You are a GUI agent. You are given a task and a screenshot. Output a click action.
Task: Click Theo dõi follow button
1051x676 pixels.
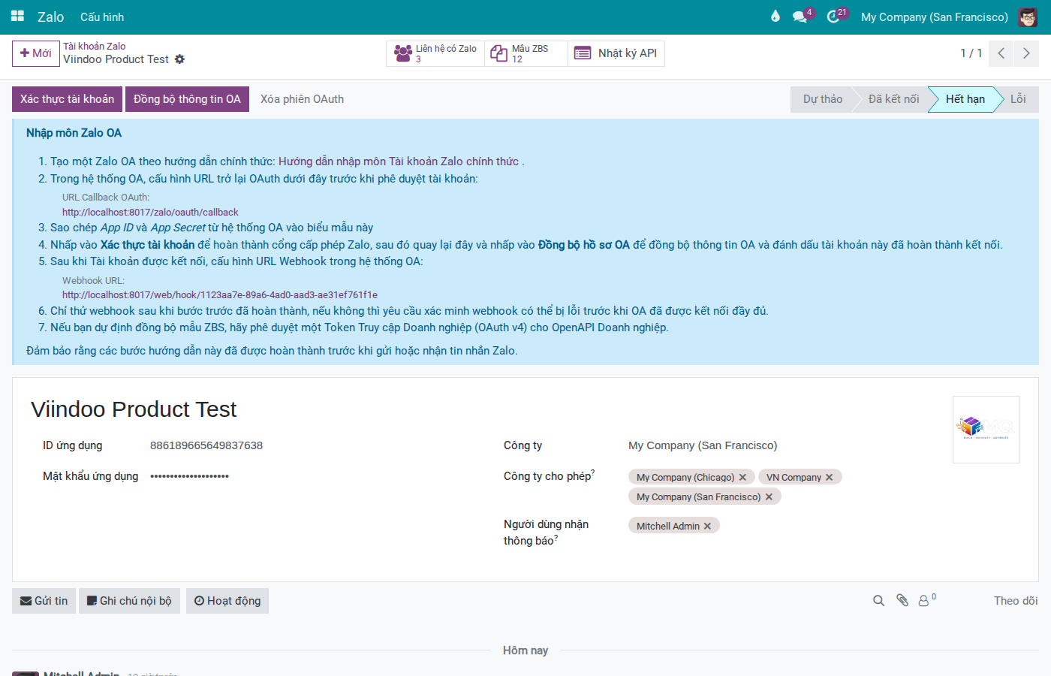pyautogui.click(x=1016, y=601)
